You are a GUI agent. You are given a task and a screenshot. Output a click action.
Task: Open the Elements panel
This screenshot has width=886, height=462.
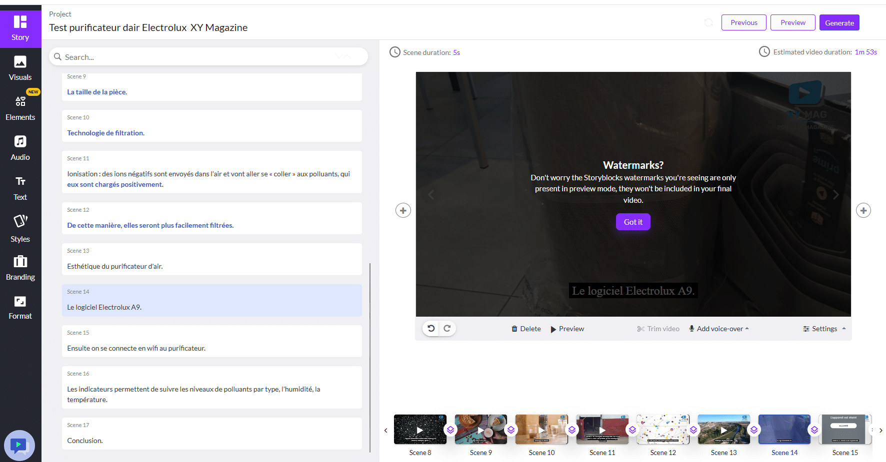(x=20, y=108)
